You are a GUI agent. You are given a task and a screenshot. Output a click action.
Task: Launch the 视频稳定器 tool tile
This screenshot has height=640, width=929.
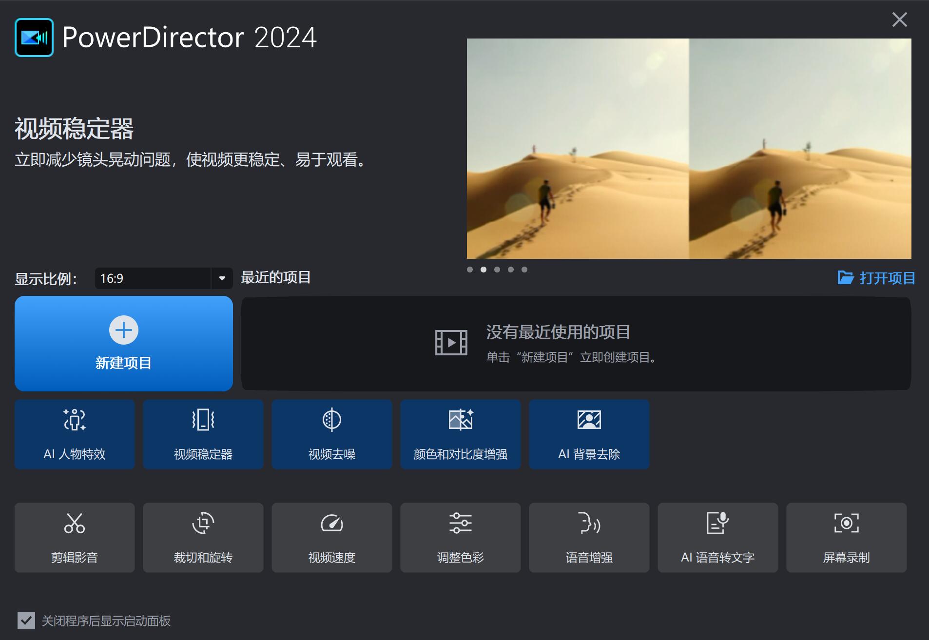[203, 434]
